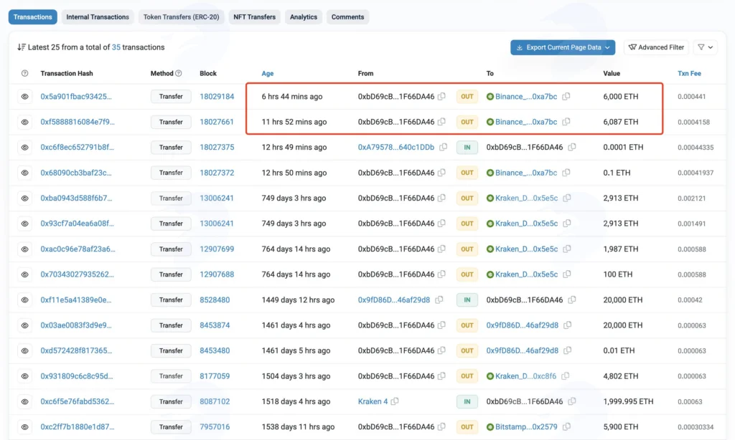735x440 pixels.
Task: Open transaction hash 0xc2ff7b1880e1d87...
Action: [78, 427]
